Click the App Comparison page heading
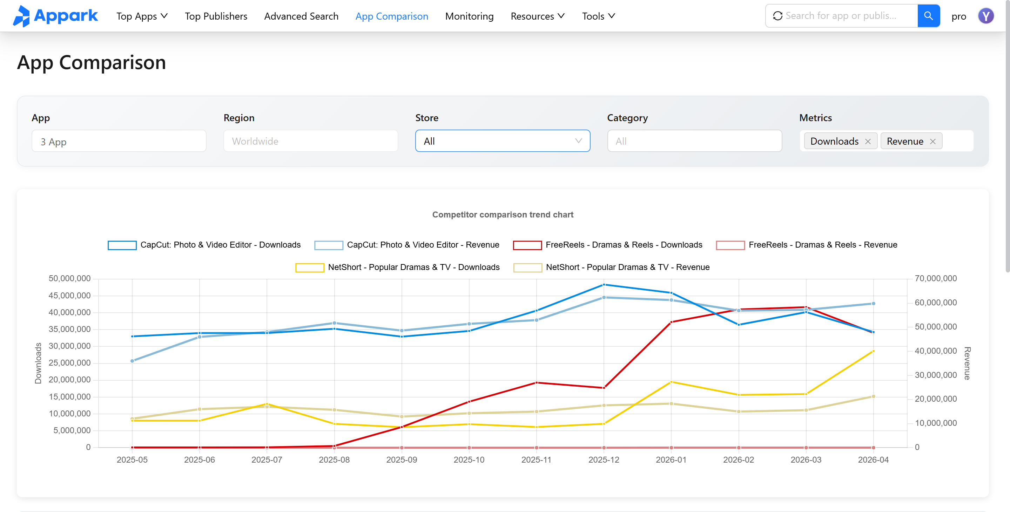 point(91,62)
